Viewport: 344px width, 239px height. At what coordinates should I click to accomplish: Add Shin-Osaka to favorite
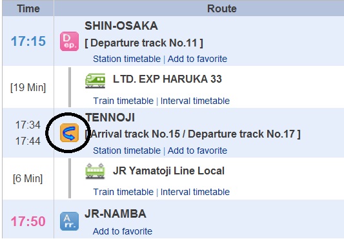(197, 59)
